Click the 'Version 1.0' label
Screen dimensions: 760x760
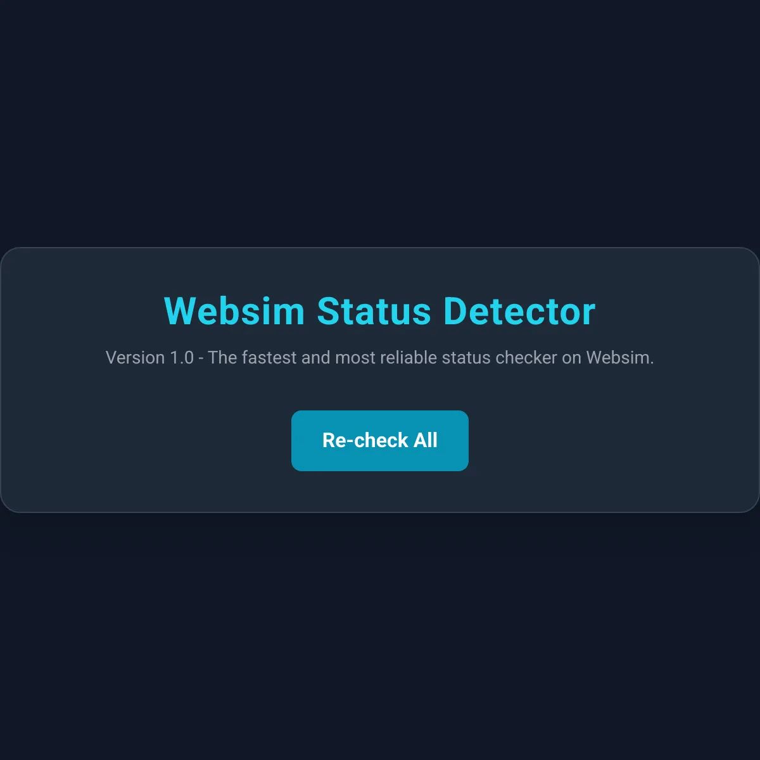pos(149,358)
